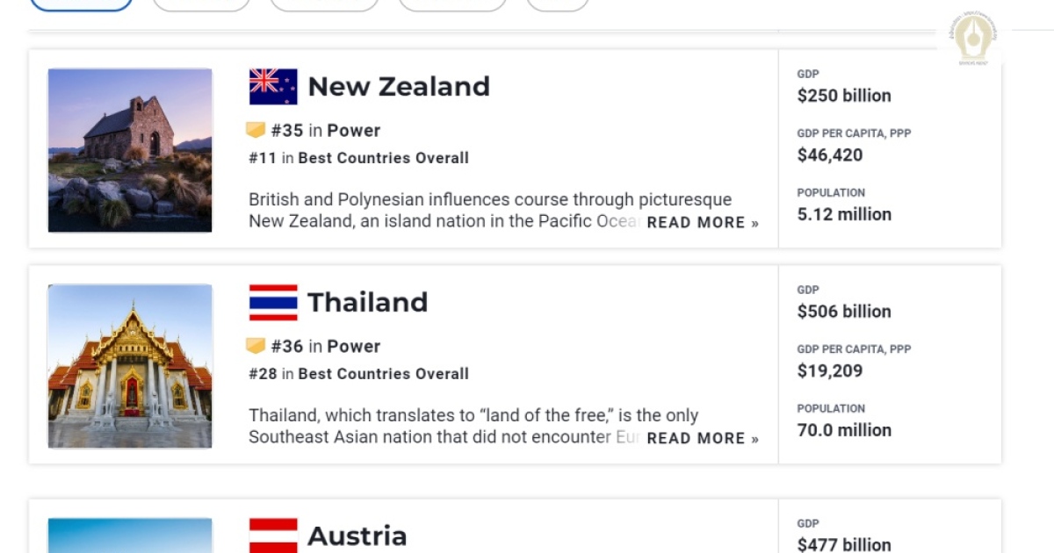Follow the "#35 in Power" ranking link
The height and width of the screenshot is (553, 1054).
326,131
